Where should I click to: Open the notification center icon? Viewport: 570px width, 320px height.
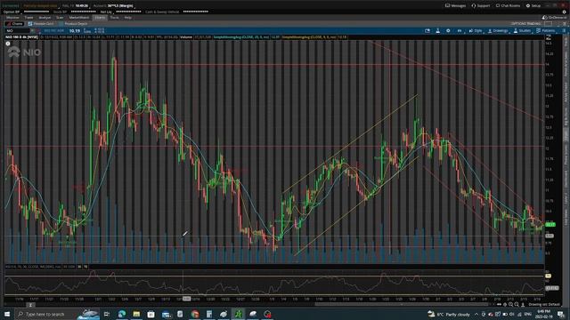tap(561, 314)
